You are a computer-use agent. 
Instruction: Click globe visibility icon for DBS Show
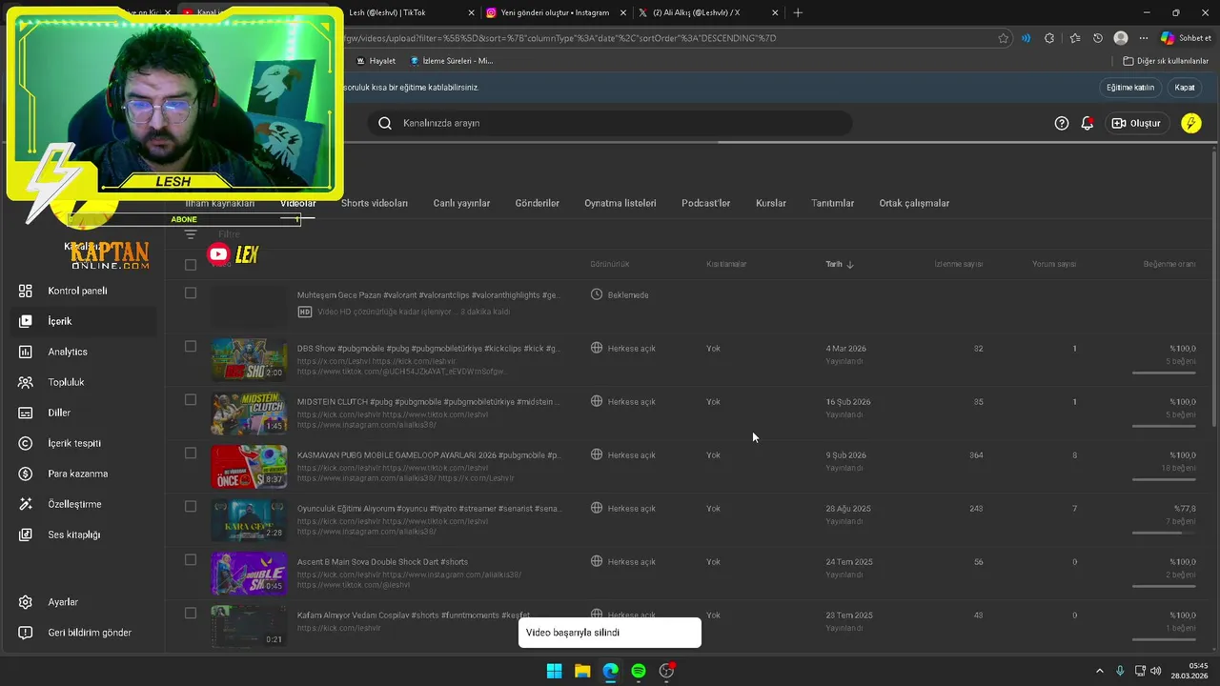(597, 348)
